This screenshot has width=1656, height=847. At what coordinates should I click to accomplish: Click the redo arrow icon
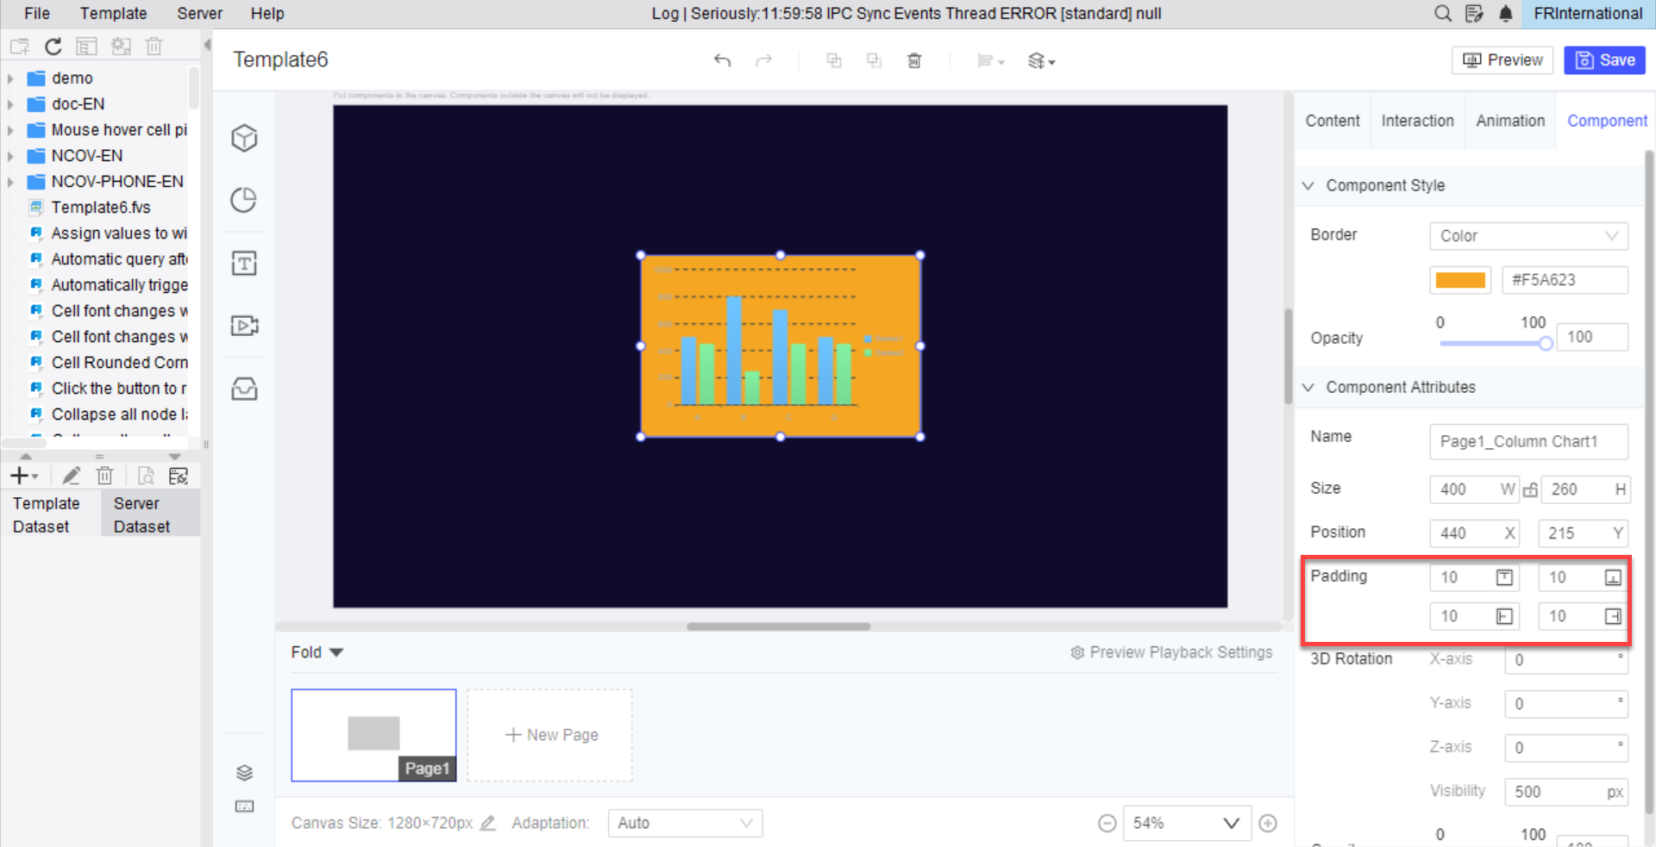pos(763,60)
